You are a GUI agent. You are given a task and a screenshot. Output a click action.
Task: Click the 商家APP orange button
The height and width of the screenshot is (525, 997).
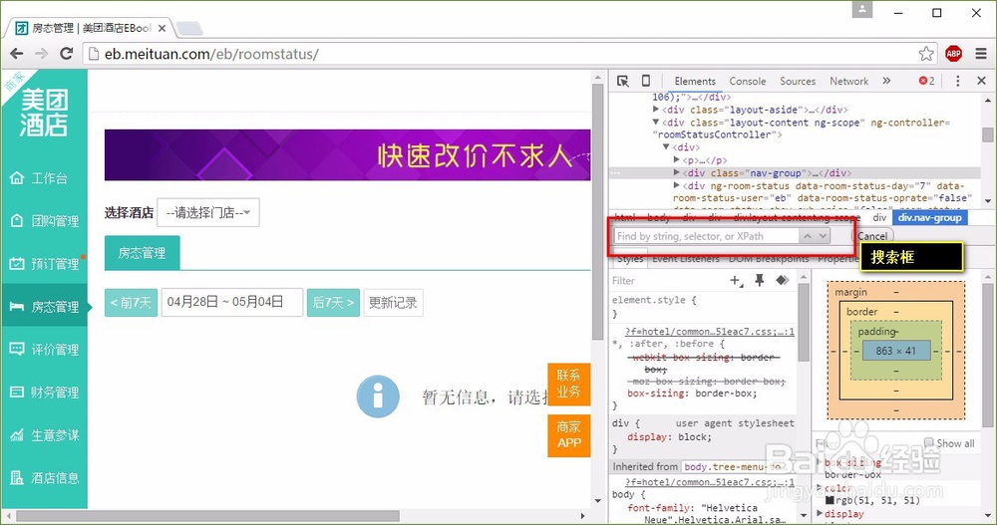click(569, 435)
